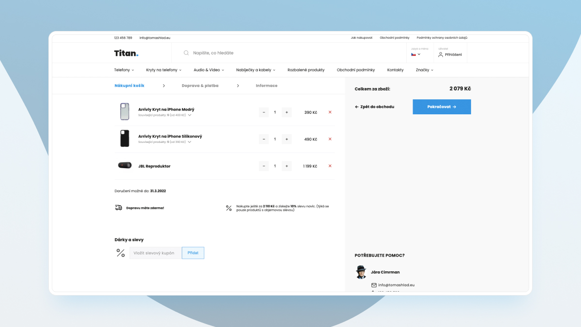This screenshot has width=581, height=327.
Task: Decrease quantity of Arrivly Kryt Modrý
Action: click(x=264, y=112)
